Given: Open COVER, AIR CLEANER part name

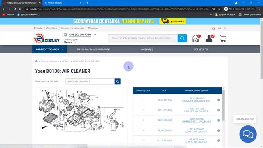Looking at the screenshot, I should tap(196, 132).
